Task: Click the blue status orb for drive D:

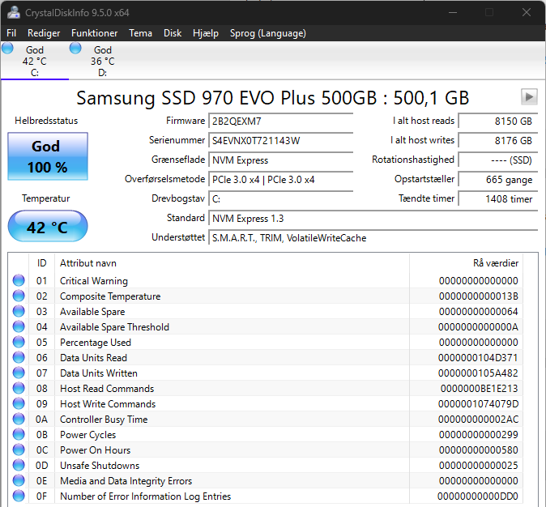Action: click(75, 48)
